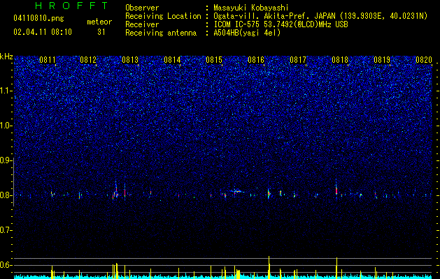Click the kHz axis unit label
The width and height of the screenshot is (440, 279).
6,56
